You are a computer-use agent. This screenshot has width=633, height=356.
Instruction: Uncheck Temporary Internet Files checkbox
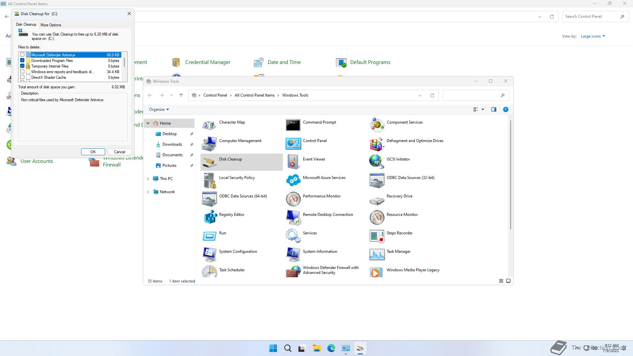(22, 66)
